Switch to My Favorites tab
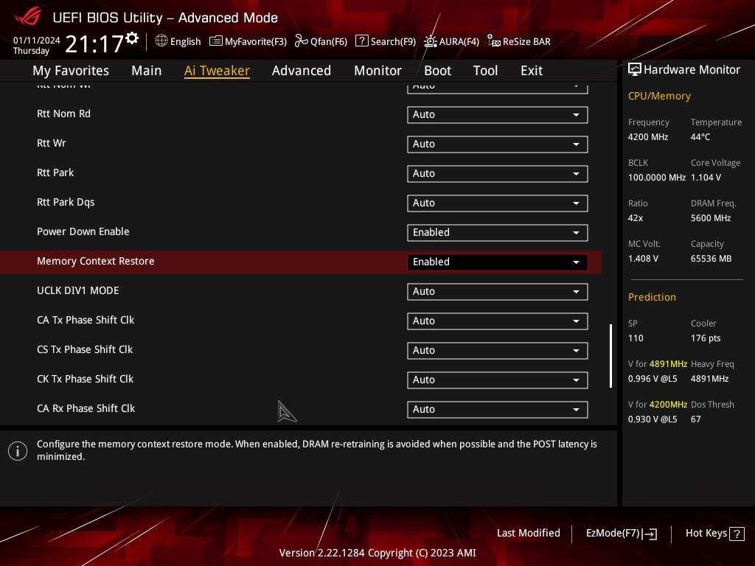Image resolution: width=755 pixels, height=566 pixels. pyautogui.click(x=71, y=70)
